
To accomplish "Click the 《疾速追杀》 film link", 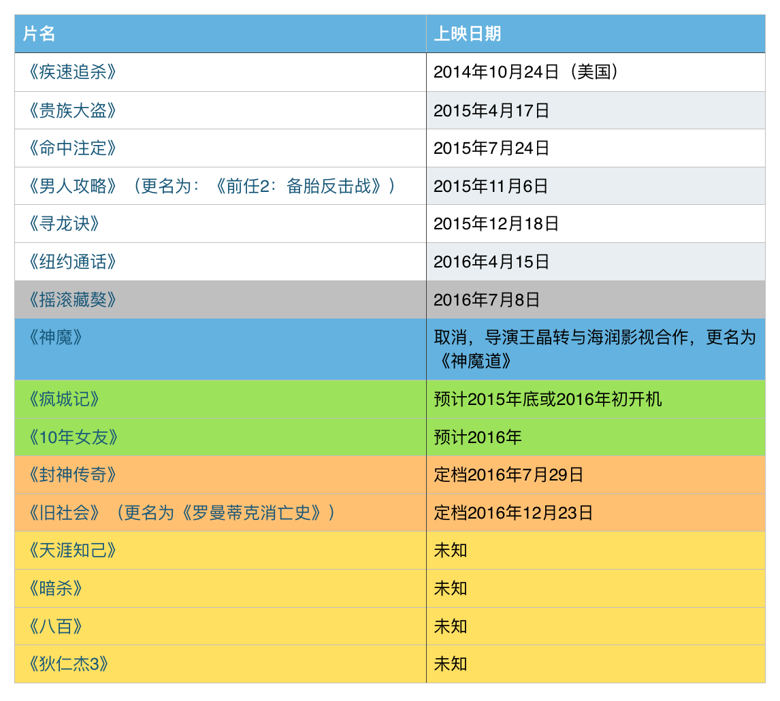I will coord(73,72).
